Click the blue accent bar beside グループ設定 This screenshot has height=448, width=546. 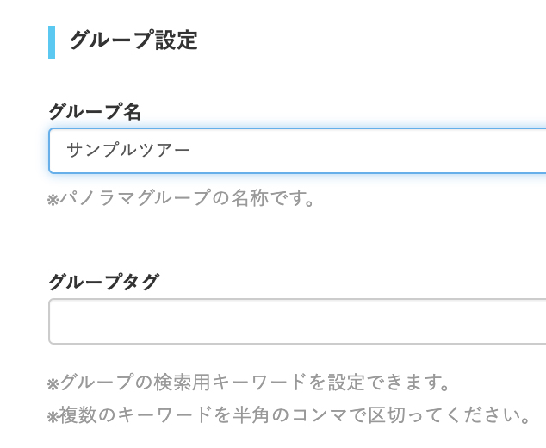coord(52,41)
